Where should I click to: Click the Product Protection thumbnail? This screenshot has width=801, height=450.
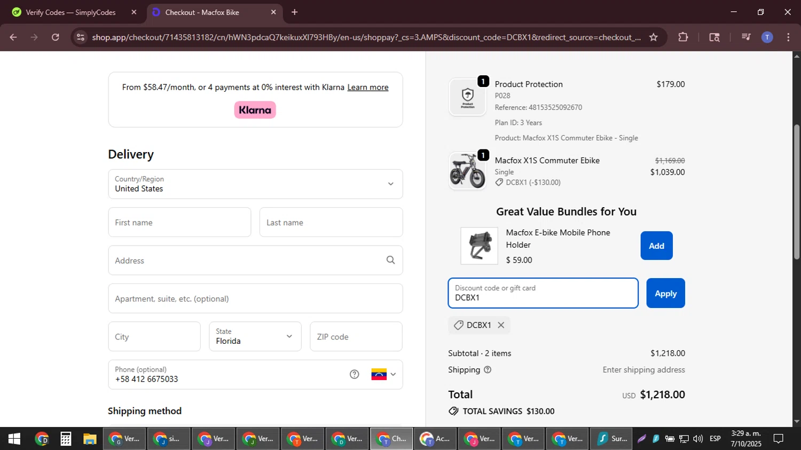[468, 97]
